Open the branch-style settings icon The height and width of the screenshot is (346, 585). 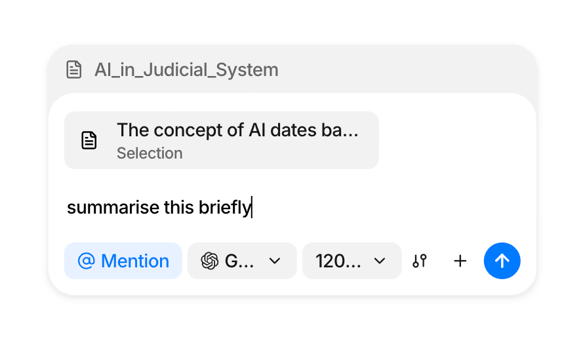pyautogui.click(x=420, y=261)
